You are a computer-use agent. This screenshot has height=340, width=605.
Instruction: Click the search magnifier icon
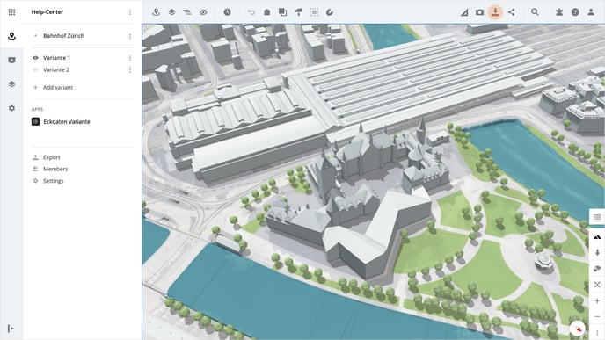point(535,12)
